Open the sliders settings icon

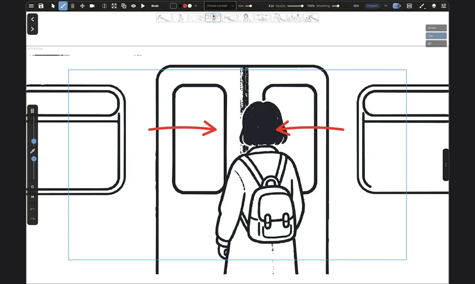point(444,6)
